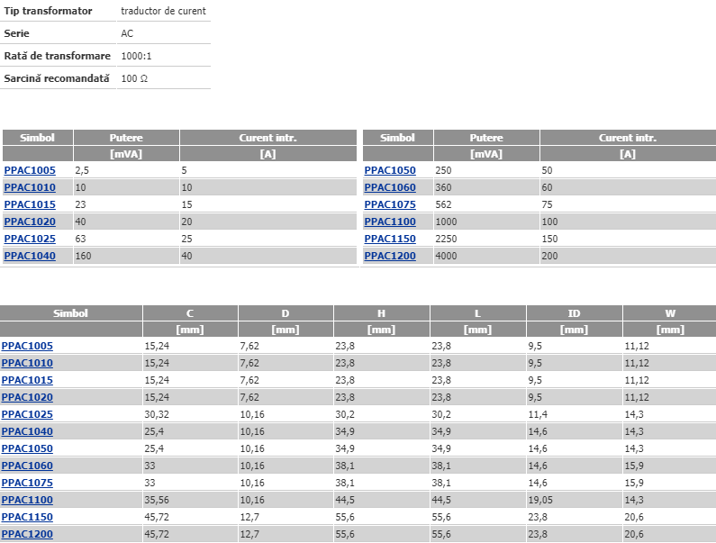The width and height of the screenshot is (716, 543).
Task: Click the Simbol header of dimensions table
Action: (x=70, y=313)
